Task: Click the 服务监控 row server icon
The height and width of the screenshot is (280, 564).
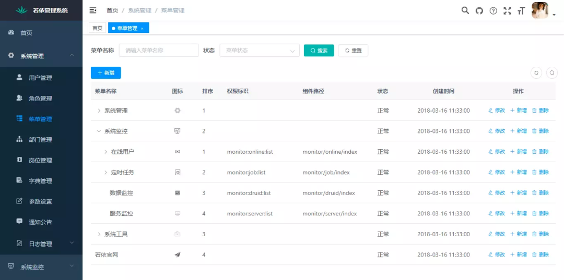Action: (x=178, y=214)
